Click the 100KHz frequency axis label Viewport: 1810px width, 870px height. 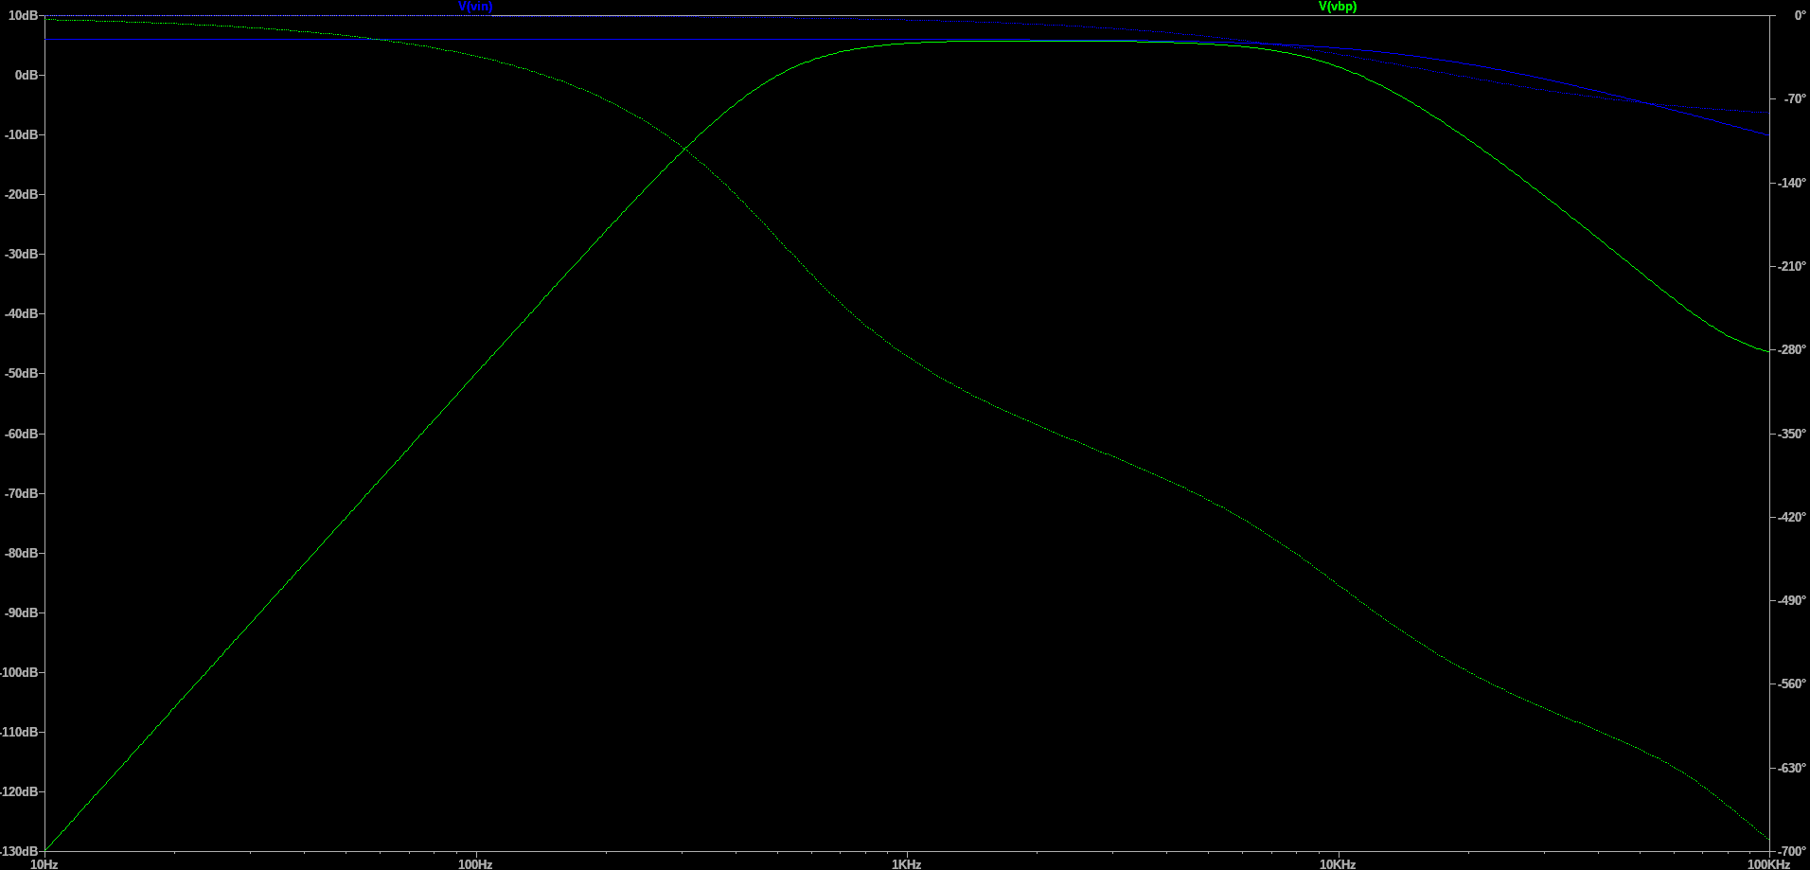click(1768, 864)
